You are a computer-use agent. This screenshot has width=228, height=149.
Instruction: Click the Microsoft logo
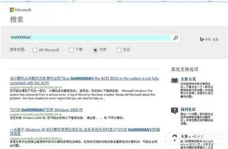tap(21, 10)
